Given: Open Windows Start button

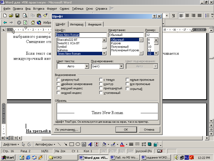Looking at the screenshot, I should [x=8, y=158].
